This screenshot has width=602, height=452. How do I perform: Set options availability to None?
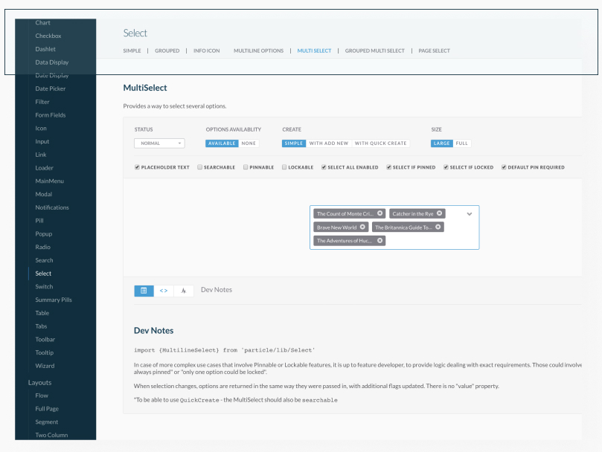tap(249, 143)
